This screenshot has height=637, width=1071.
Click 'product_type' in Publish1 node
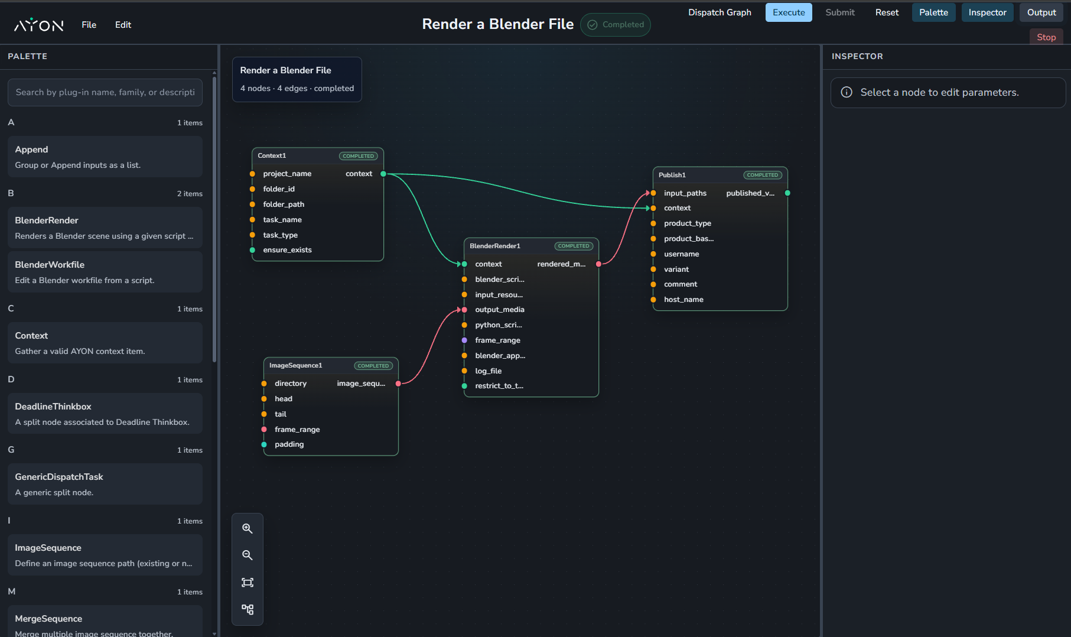click(688, 223)
